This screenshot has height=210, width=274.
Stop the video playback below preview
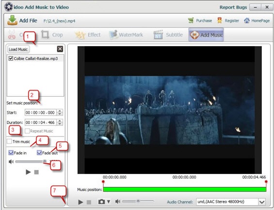(89, 202)
